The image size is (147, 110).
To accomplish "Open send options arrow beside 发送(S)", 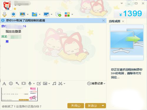I will click(103, 106).
